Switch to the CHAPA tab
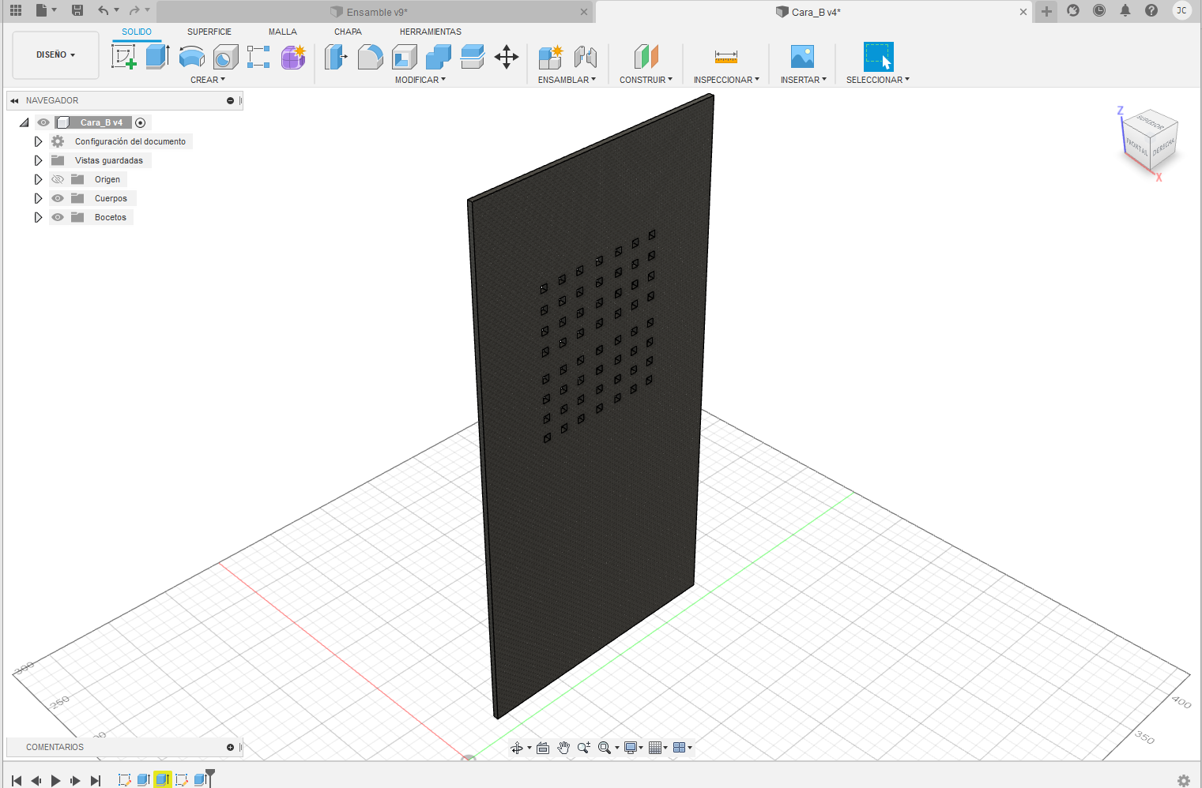This screenshot has height=788, width=1202. click(348, 32)
